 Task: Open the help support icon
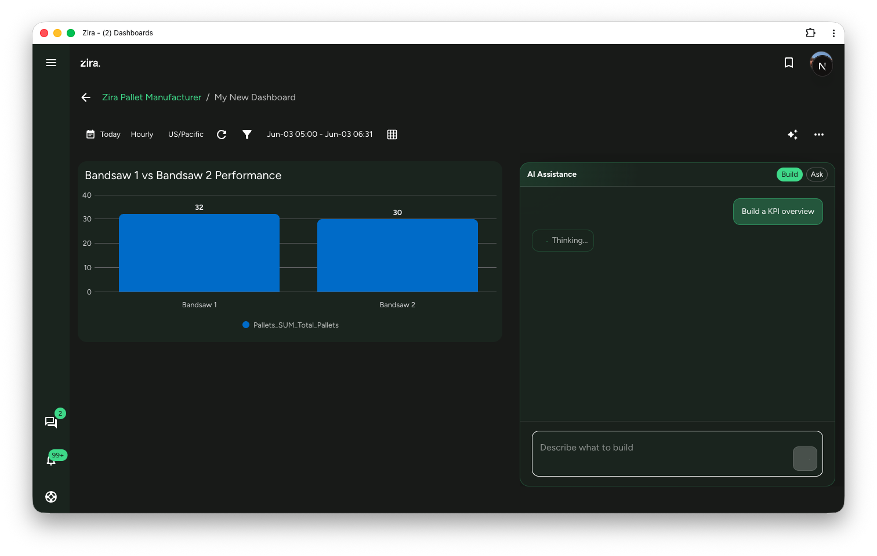51,497
